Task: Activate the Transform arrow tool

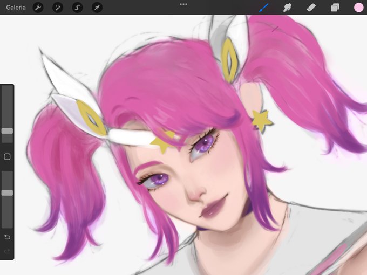Action: (x=97, y=8)
